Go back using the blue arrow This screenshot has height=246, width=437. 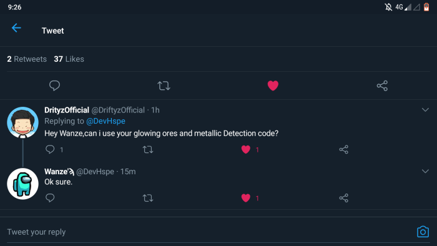(x=16, y=28)
